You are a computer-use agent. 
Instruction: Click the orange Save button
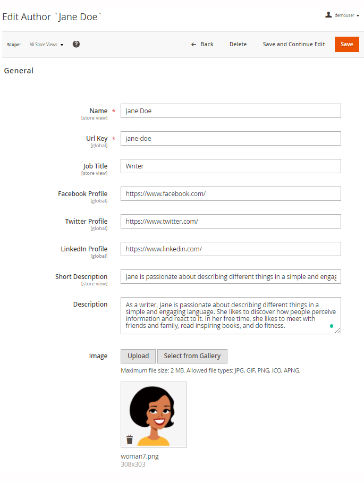[x=346, y=44]
